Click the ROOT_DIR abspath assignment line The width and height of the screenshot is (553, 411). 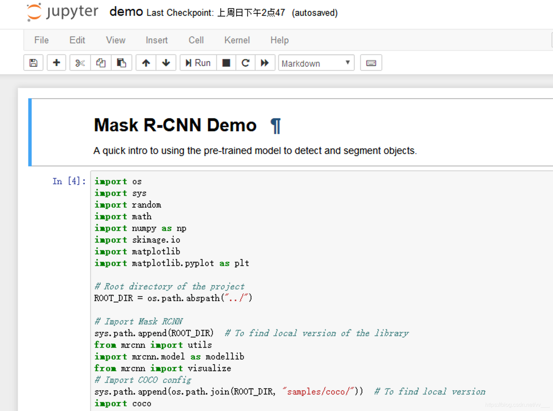click(x=173, y=298)
